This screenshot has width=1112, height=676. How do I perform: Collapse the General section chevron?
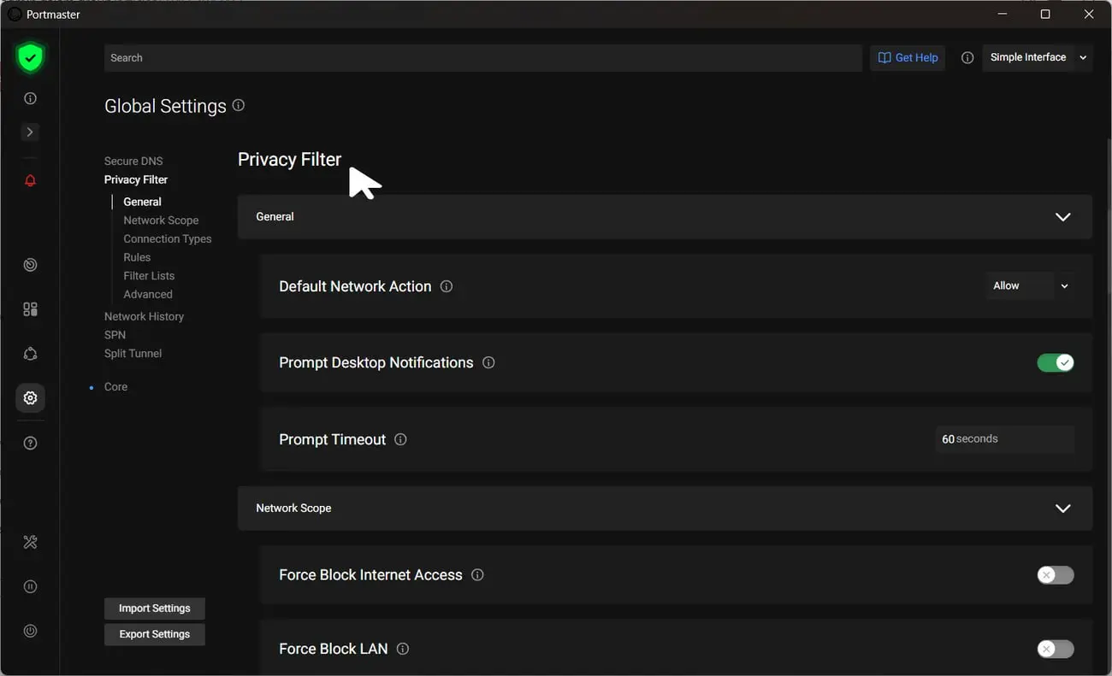(1062, 217)
